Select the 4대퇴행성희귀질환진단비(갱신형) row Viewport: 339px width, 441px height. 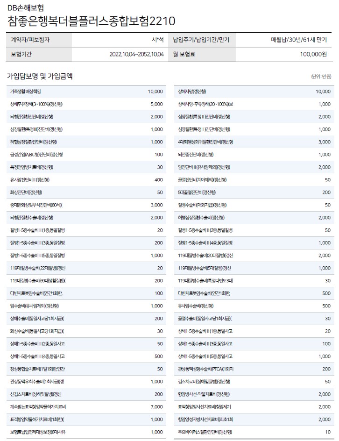click(x=254, y=142)
